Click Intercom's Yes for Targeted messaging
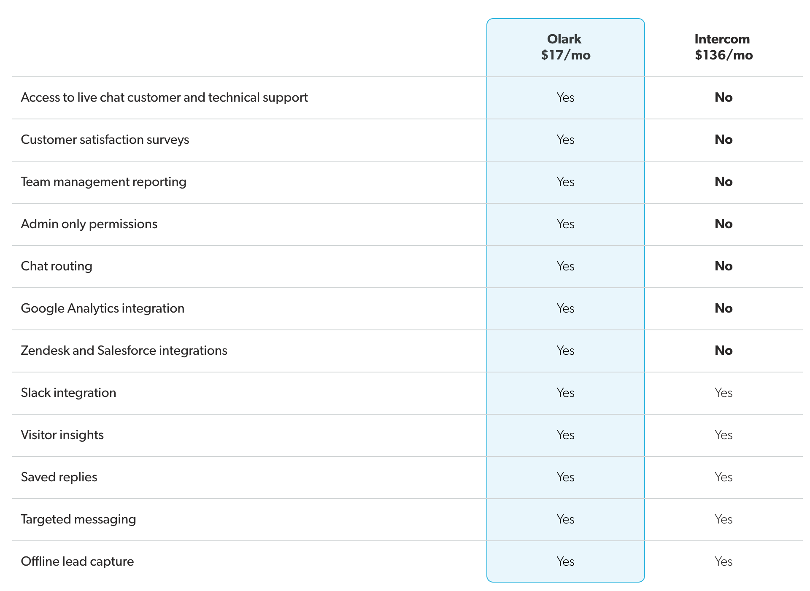This screenshot has height=591, width=810. pos(723,519)
